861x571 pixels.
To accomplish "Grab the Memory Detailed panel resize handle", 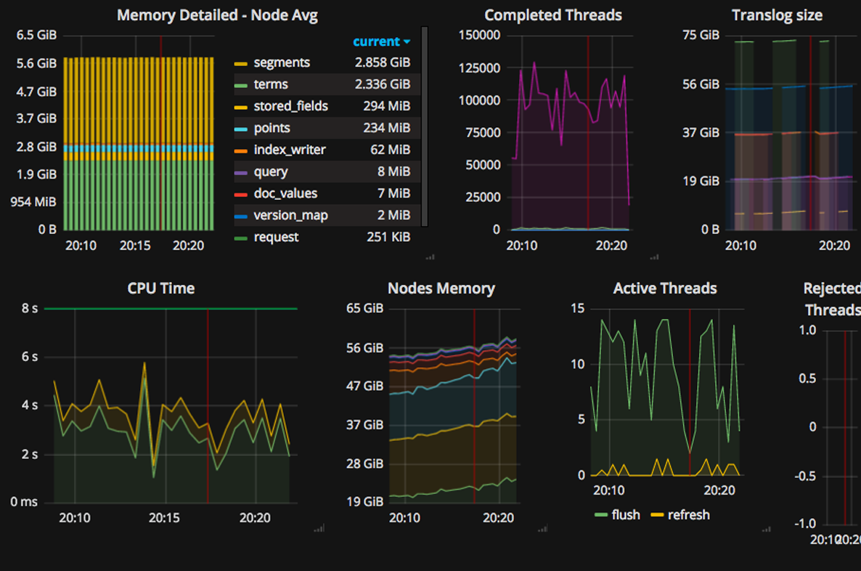I will [430, 256].
